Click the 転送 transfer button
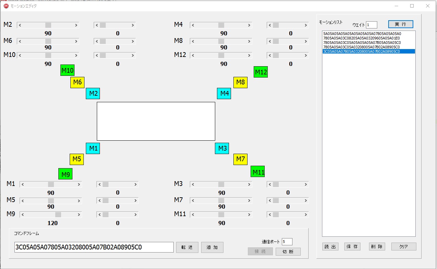437x269 pixels. tap(187, 247)
